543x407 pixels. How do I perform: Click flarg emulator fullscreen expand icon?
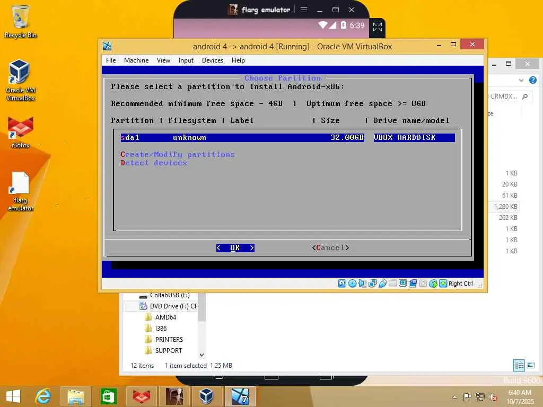pos(378,27)
